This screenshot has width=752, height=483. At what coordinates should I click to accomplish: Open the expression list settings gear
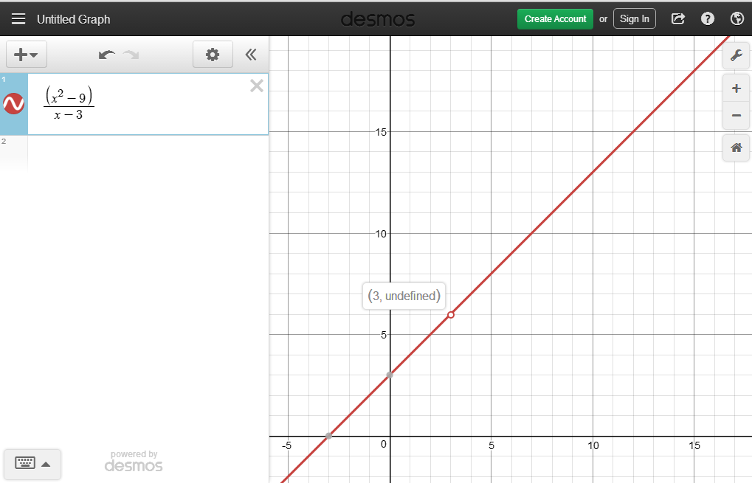213,55
